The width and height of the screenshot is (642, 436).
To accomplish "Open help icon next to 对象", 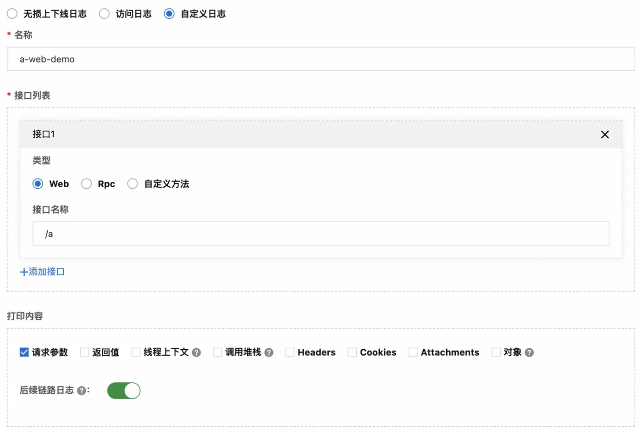I will click(529, 352).
